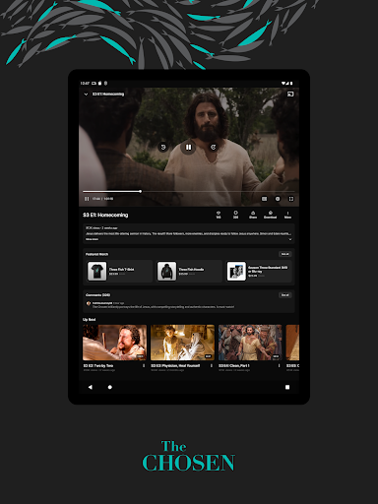
Task: Toggle closed captions icon in player
Action: point(264,199)
